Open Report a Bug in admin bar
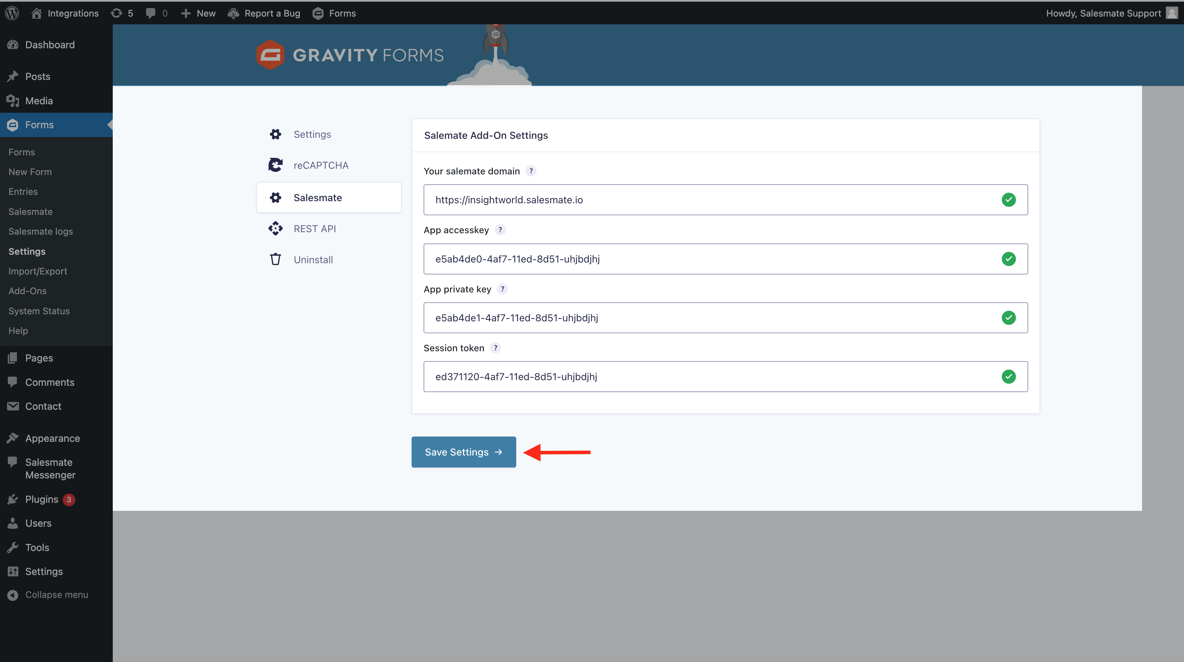 [264, 13]
